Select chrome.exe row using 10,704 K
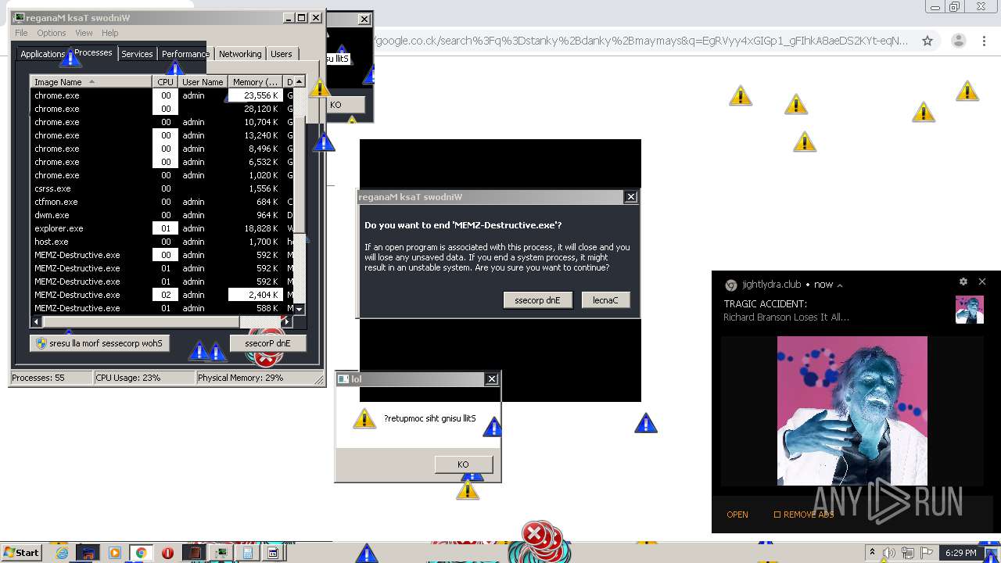 pos(162,122)
